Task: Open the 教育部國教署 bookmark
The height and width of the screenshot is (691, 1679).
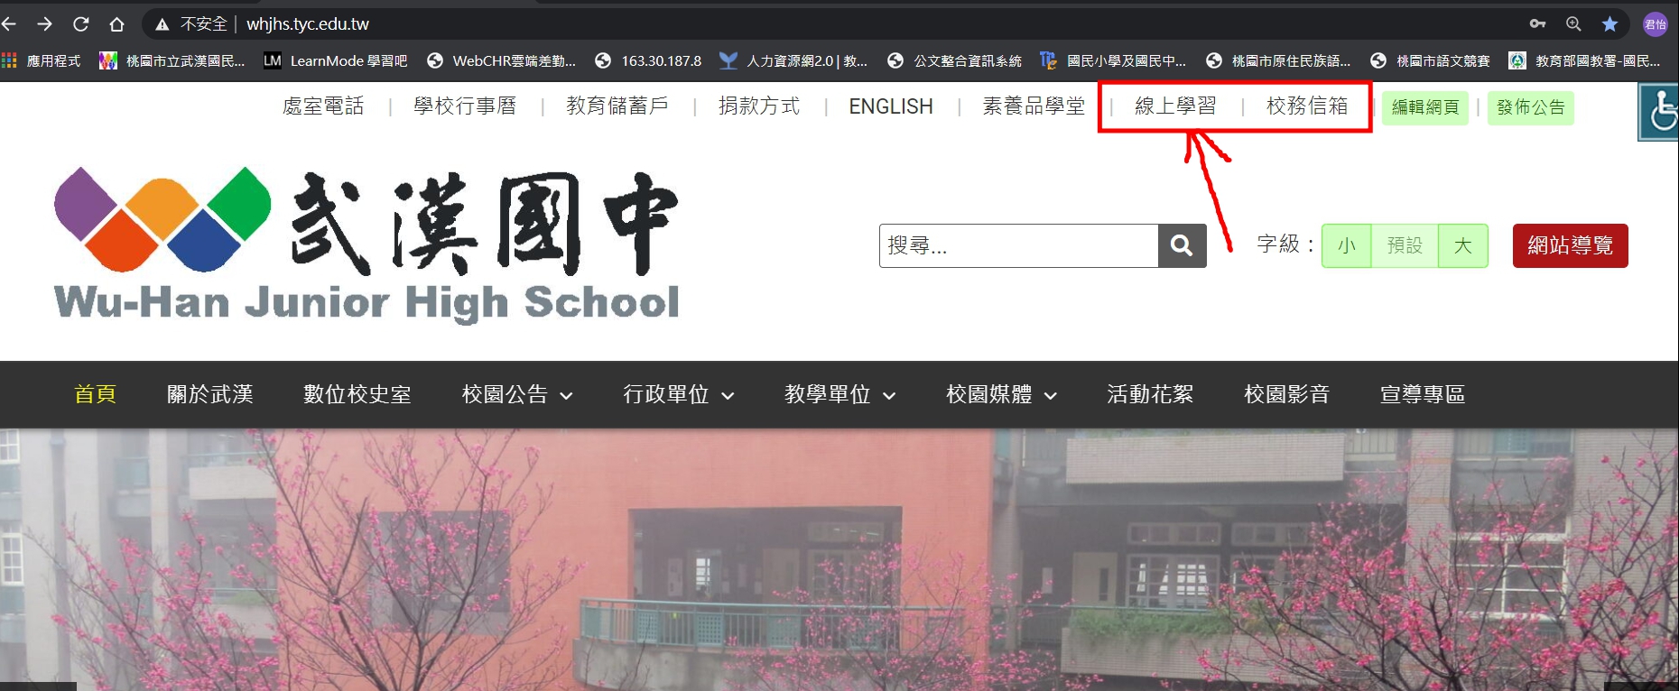Action: [1585, 60]
